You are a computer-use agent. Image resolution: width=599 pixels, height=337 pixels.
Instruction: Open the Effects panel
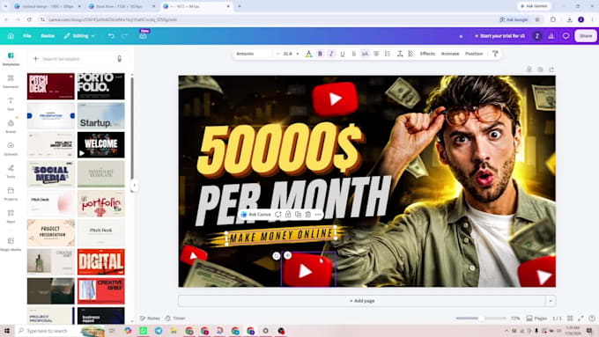pos(427,54)
